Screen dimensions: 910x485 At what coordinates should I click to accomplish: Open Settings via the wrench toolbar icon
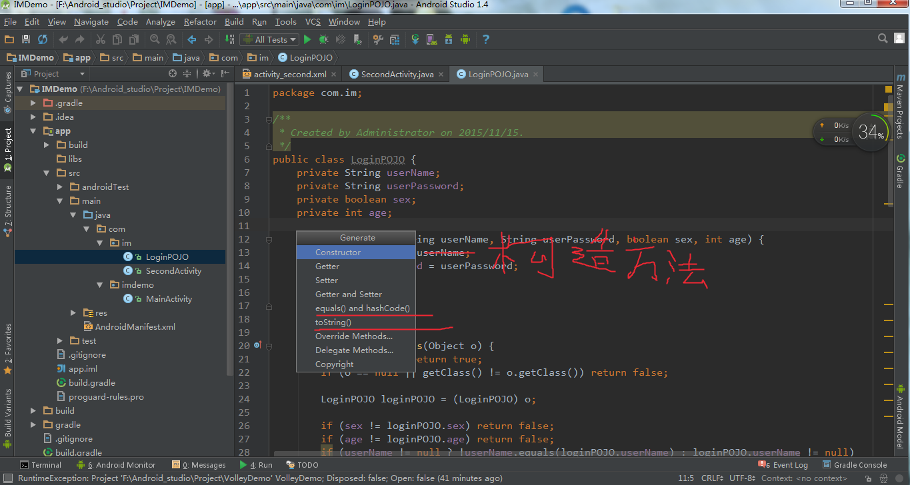tap(378, 40)
